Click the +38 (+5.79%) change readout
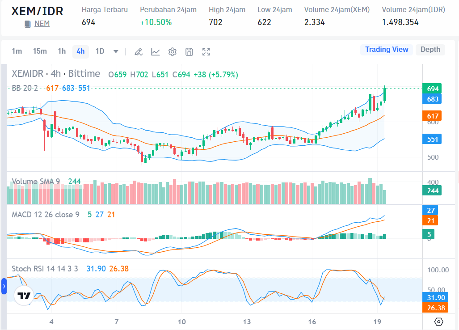 (216, 75)
